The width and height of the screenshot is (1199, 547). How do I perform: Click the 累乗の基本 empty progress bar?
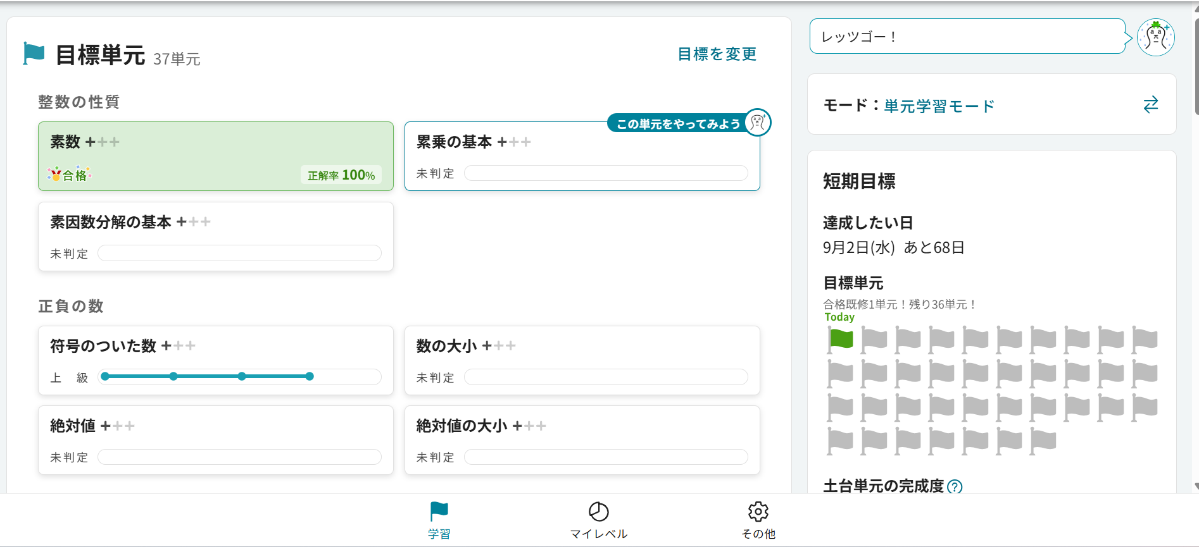pyautogui.click(x=606, y=173)
